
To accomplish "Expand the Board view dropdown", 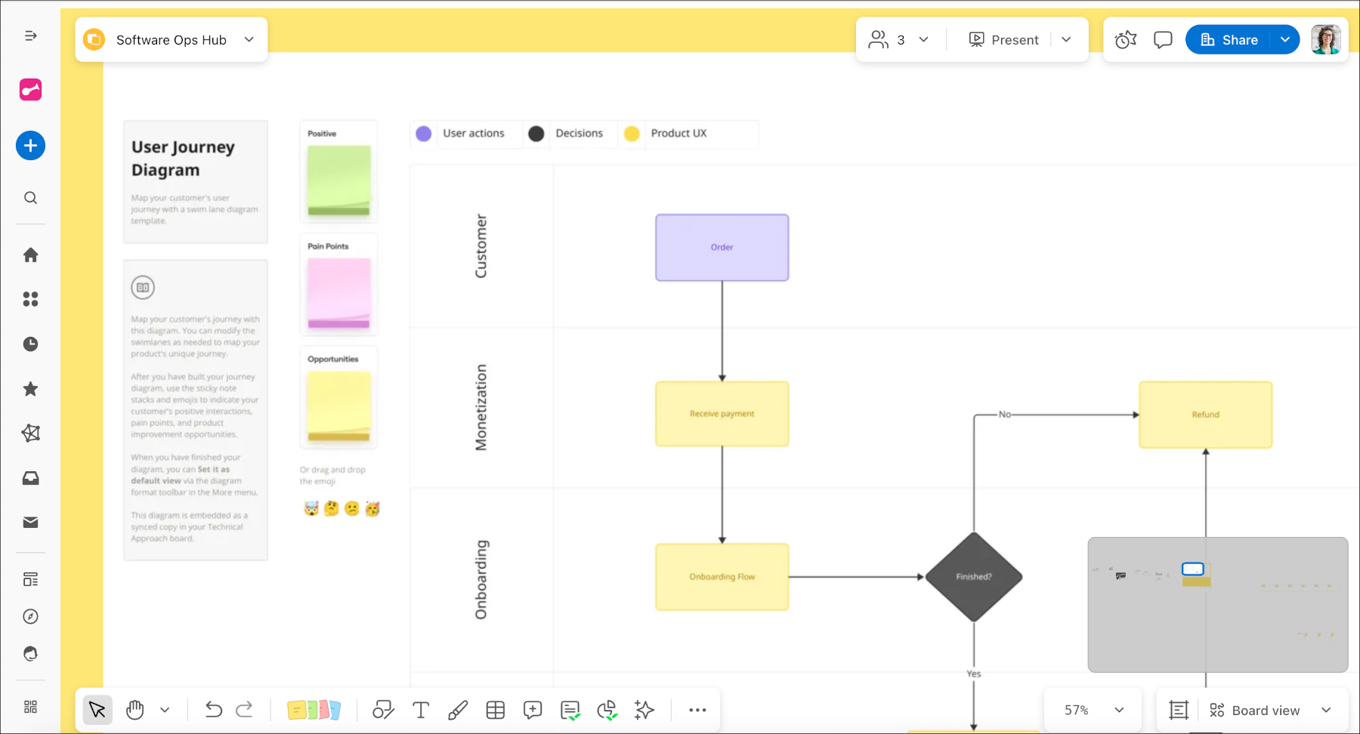I will pos(1326,710).
